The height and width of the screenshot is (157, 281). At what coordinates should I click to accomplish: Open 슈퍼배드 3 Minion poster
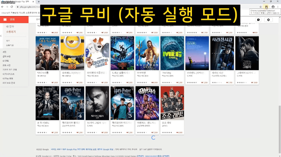[72, 53]
